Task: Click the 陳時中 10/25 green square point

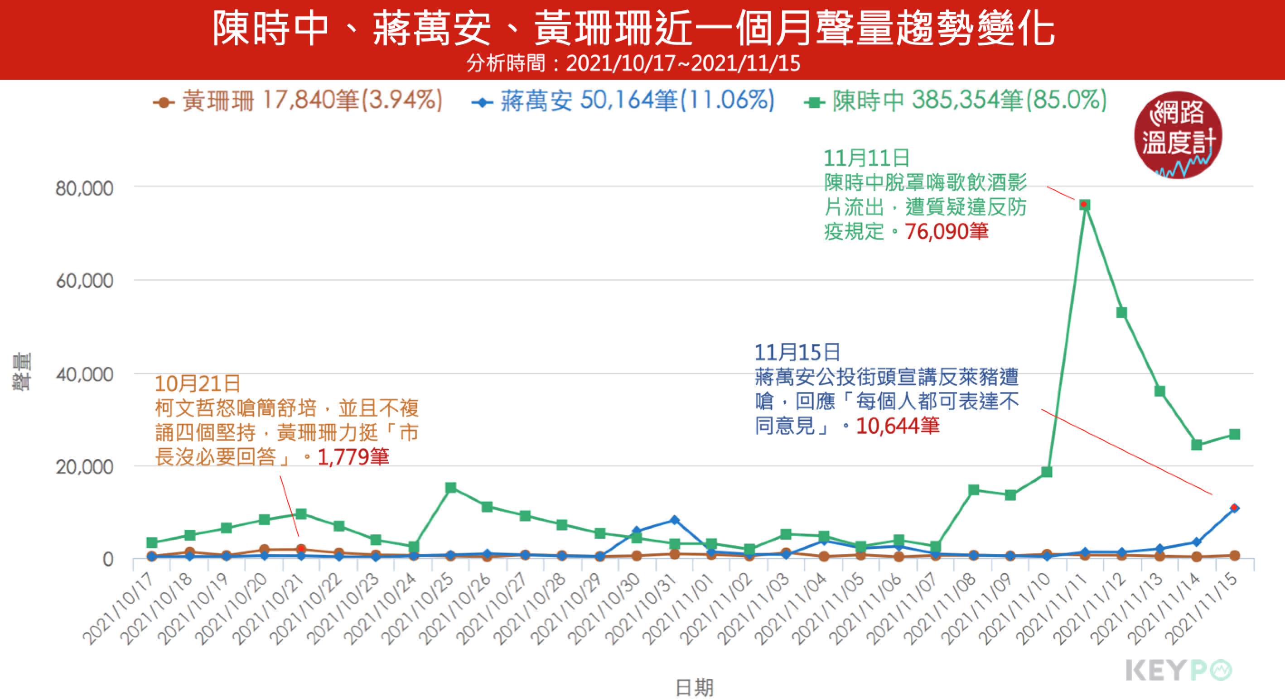Action: (450, 487)
